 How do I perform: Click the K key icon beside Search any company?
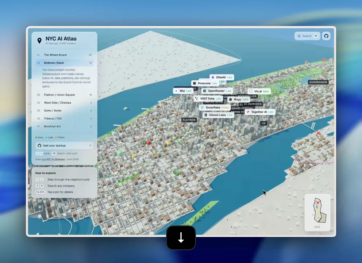(x=42, y=186)
